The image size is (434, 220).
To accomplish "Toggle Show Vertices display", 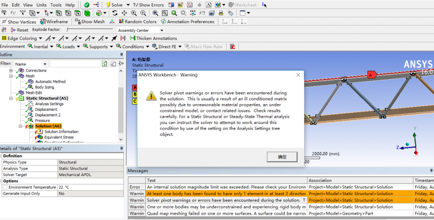I will tap(20, 22).
